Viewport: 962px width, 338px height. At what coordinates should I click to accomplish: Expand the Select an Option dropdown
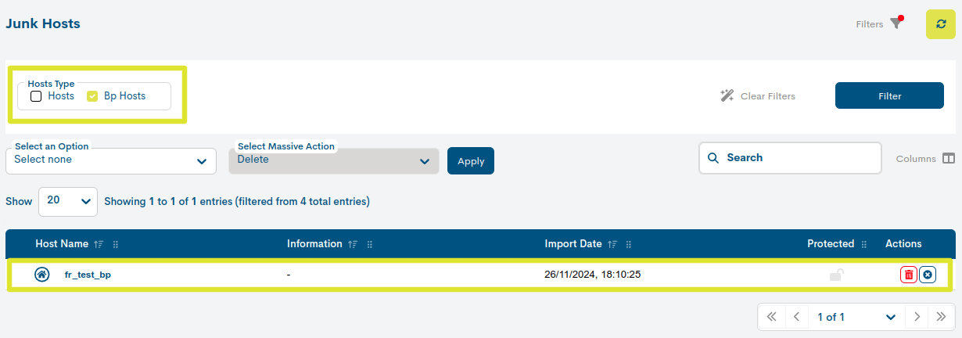(111, 160)
